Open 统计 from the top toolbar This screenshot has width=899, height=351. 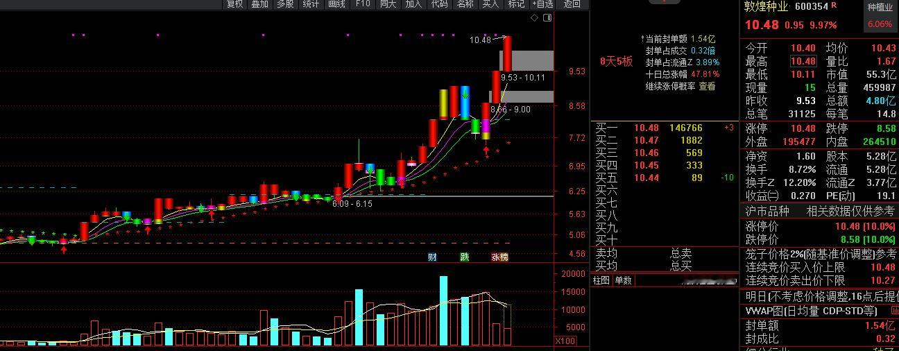311,4
